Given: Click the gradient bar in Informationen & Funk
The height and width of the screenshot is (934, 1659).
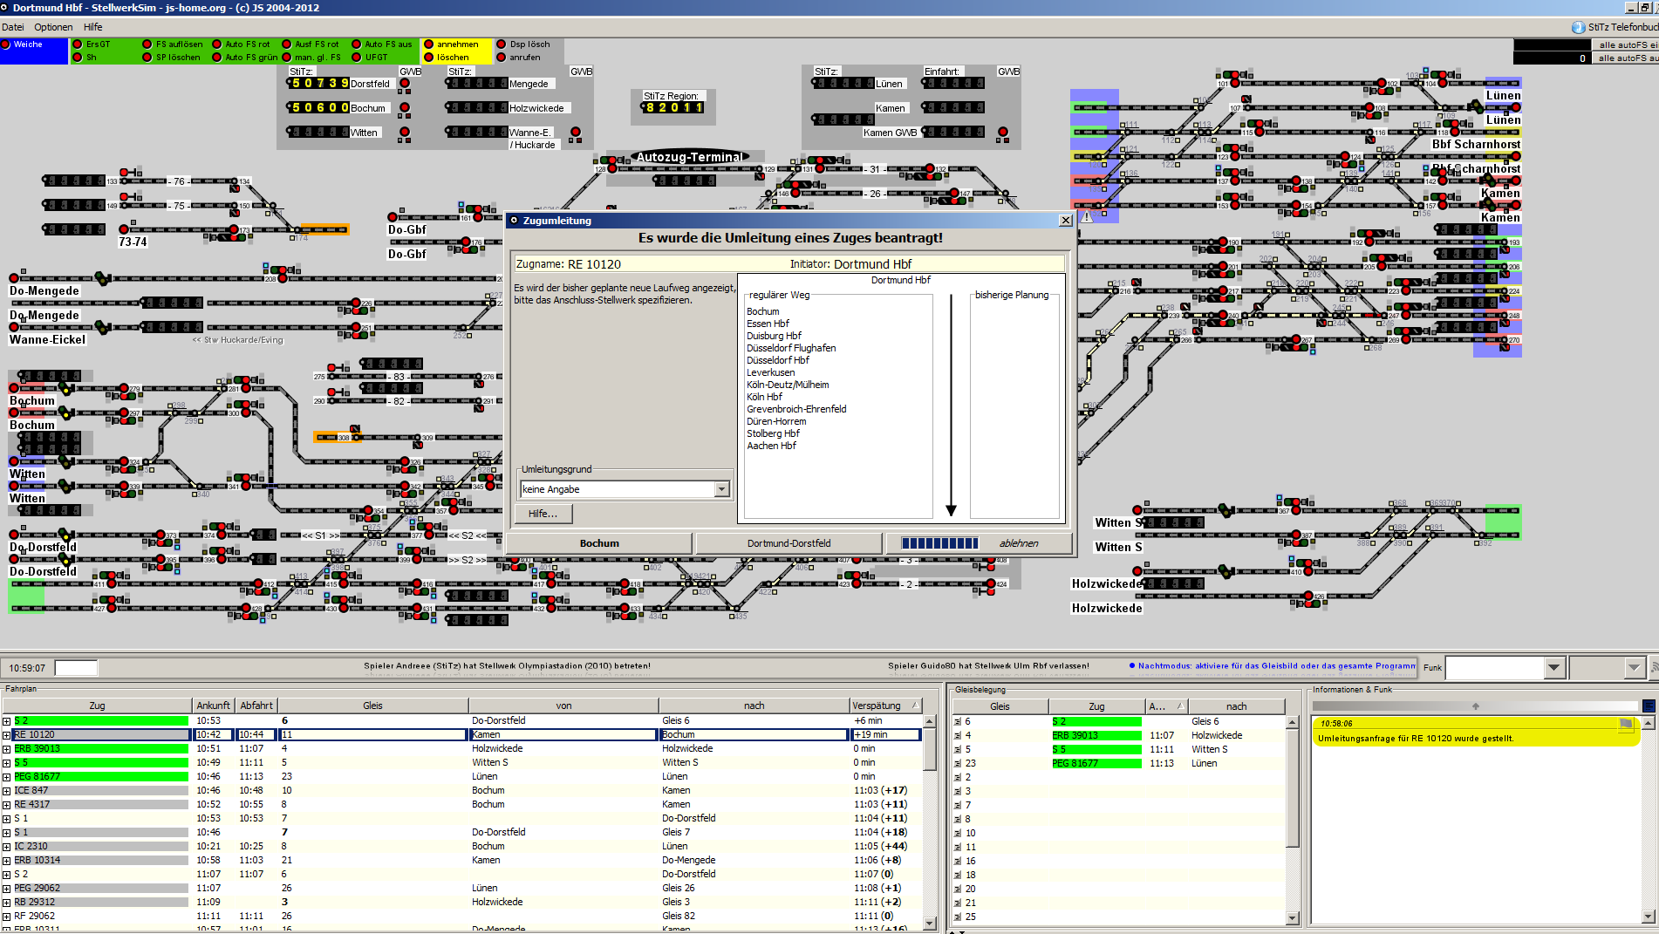Looking at the screenshot, I should (1475, 706).
